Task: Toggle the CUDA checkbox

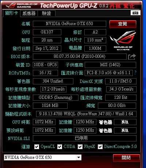Action: [x=59, y=147]
